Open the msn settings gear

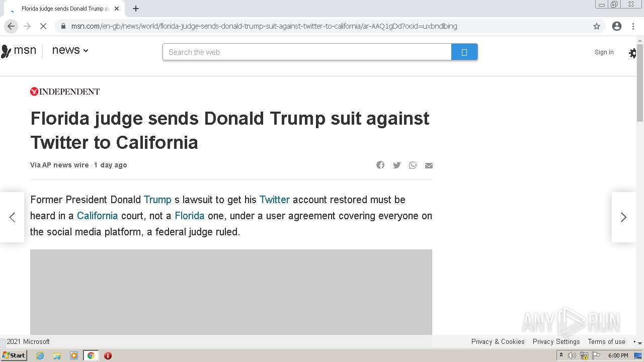633,53
